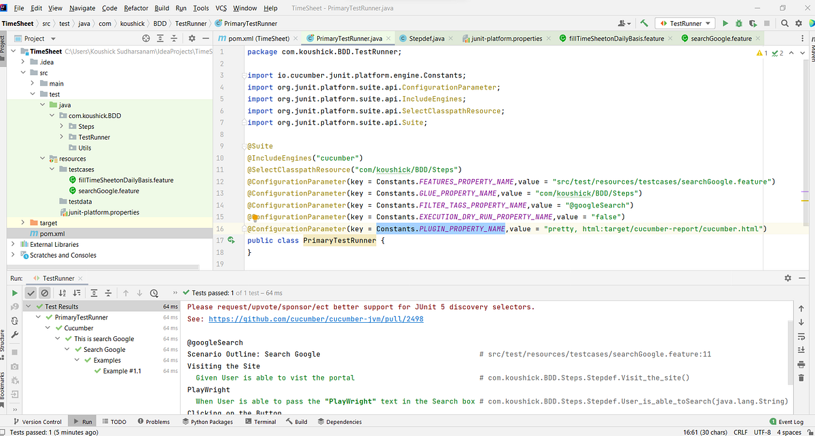This screenshot has height=436, width=815.
Task: Start debugging with the bug icon
Action: [x=739, y=22]
